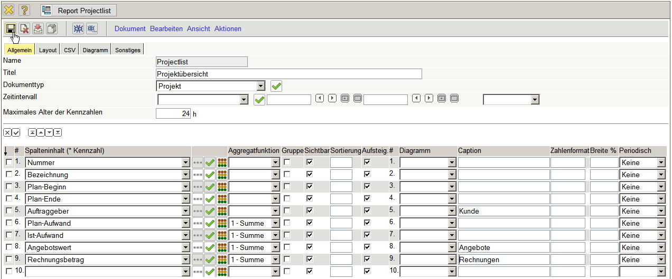This screenshot has height=279, width=672.
Task: Click ellipsis button in Auftraggeber row
Action: 198,211
